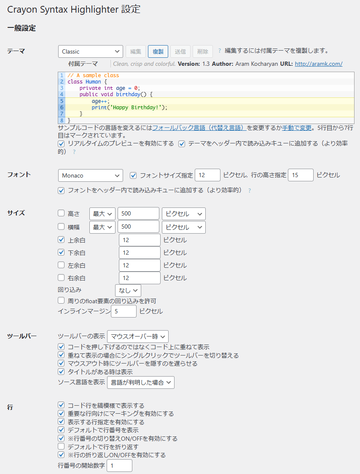
Task: Toggle the 上余白 top margin checkbox
Action: coord(62,240)
